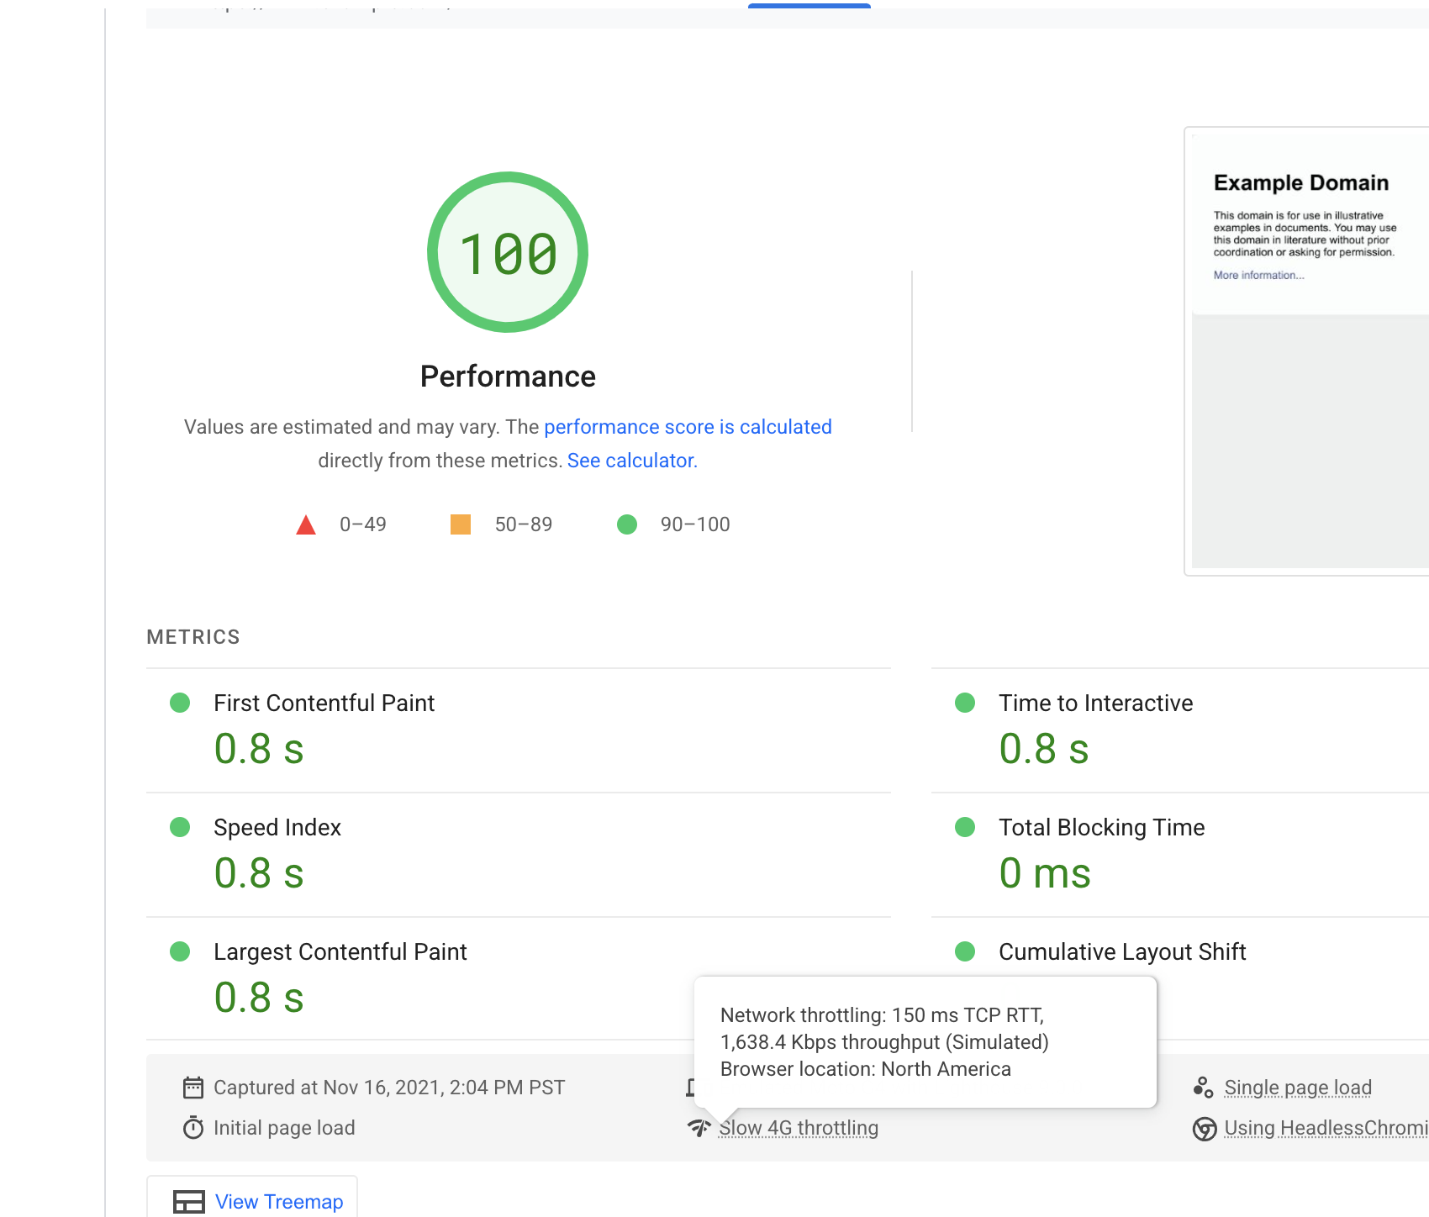This screenshot has width=1429, height=1217.
Task: Click the orange 50-89 legend square
Action: click(461, 524)
